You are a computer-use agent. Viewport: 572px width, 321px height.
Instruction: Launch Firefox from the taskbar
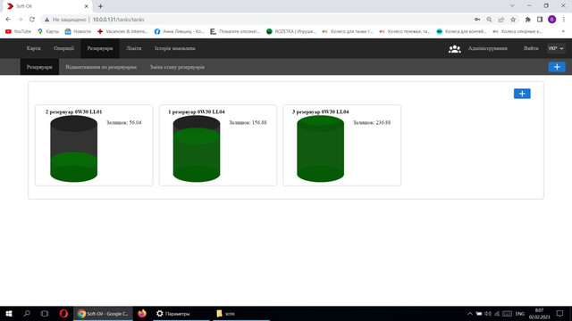tap(142, 313)
